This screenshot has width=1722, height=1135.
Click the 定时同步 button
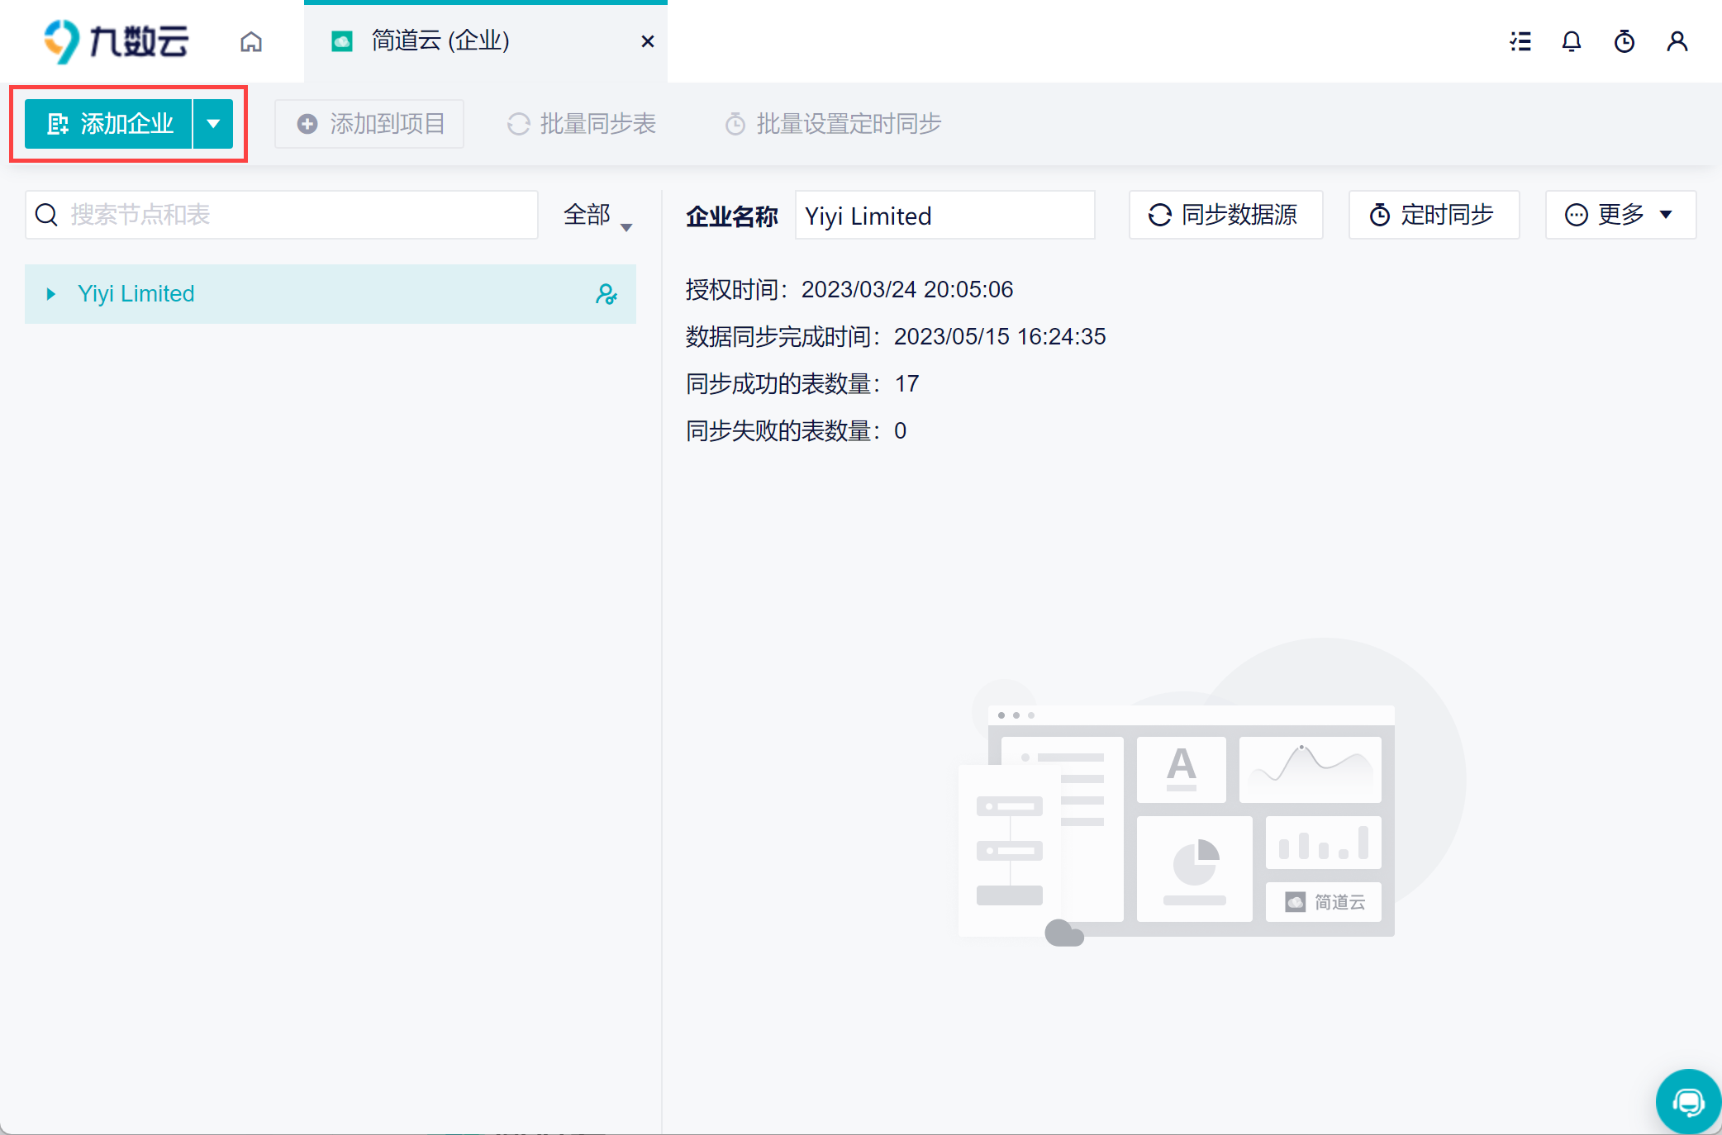[x=1434, y=215]
